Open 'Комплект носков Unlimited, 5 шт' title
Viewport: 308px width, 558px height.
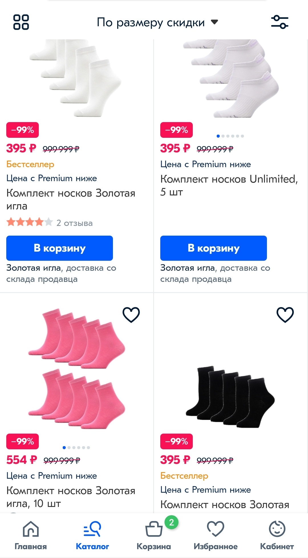coord(229,185)
